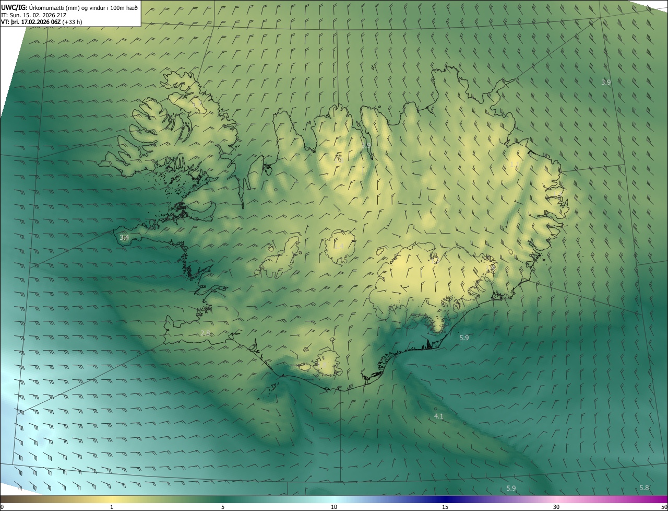The width and height of the screenshot is (668, 511).
Task: Click the title text "UWC/IG: Úrkomumætti (mm)"
Action: click(41, 7)
